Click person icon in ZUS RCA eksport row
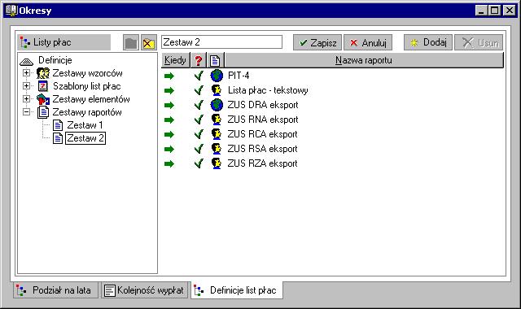This screenshot has height=309, width=521. click(217, 134)
